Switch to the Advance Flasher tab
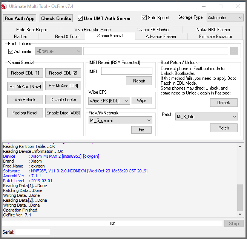247x239 pixels. pos(161,37)
